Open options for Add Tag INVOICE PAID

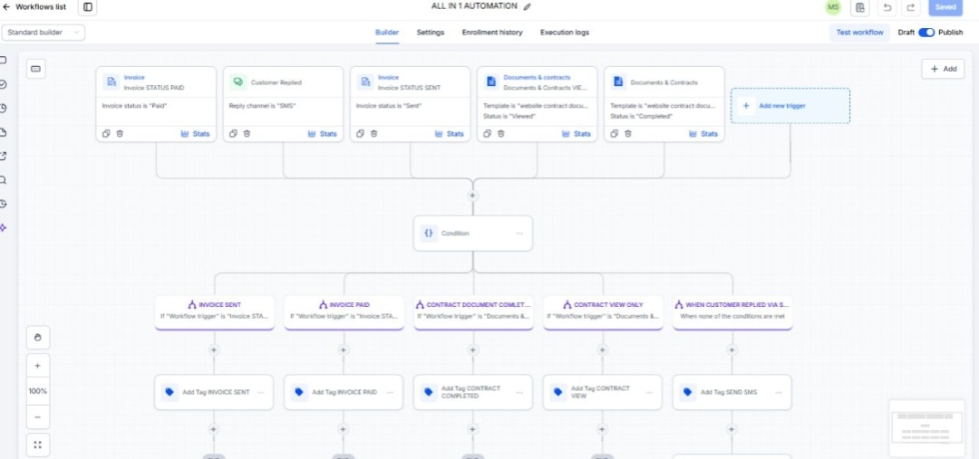tap(390, 392)
